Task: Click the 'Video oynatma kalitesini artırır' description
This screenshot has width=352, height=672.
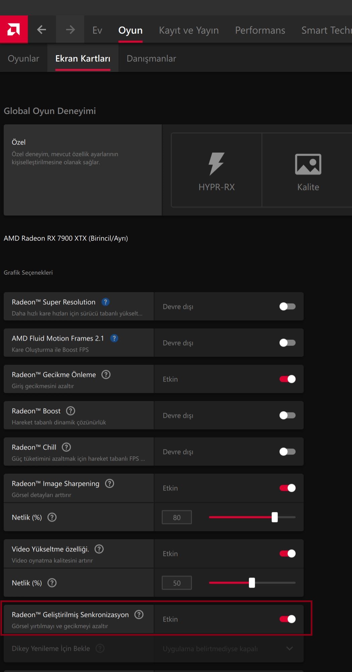Action: (52, 560)
